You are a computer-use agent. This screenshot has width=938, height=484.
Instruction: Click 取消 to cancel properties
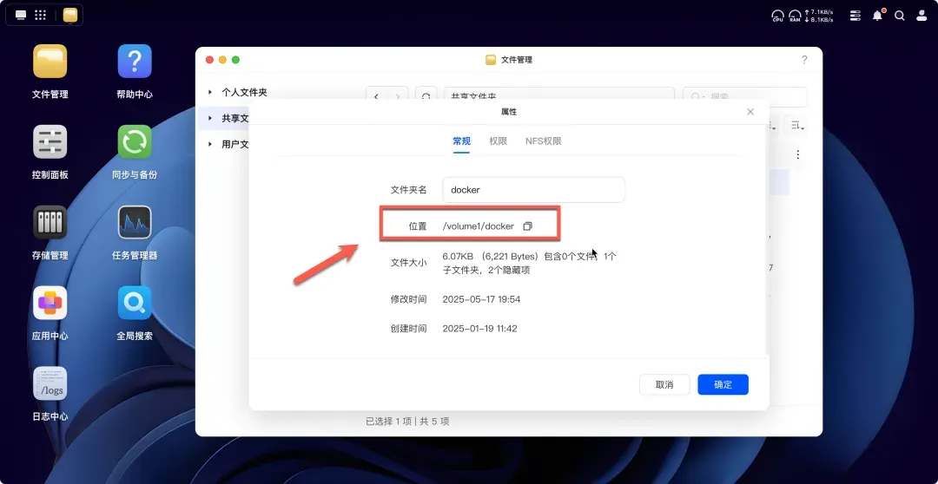[664, 385]
